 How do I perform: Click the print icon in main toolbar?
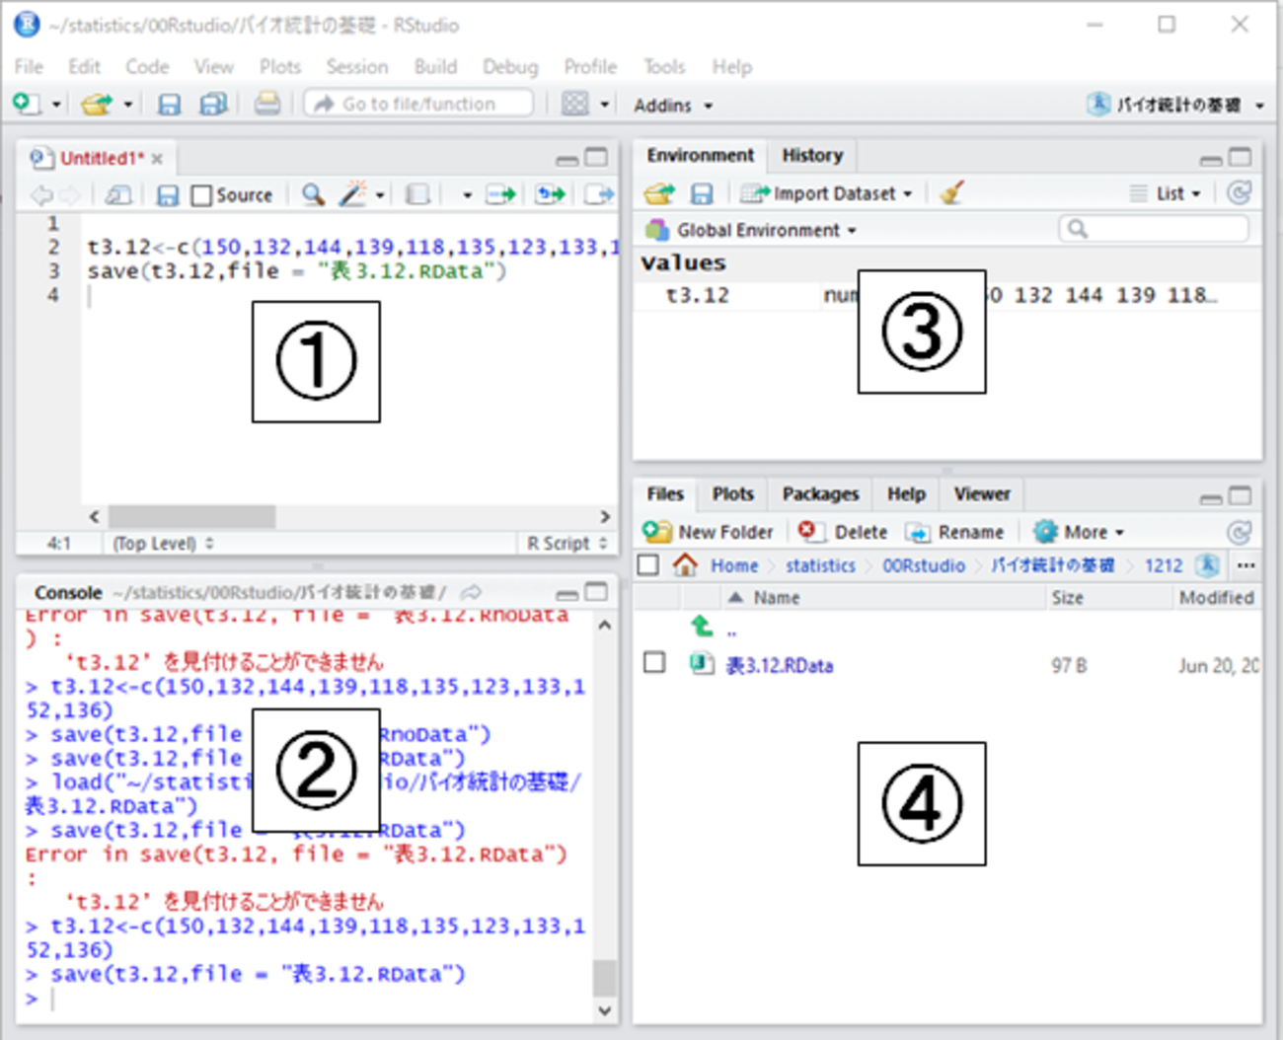tap(266, 104)
